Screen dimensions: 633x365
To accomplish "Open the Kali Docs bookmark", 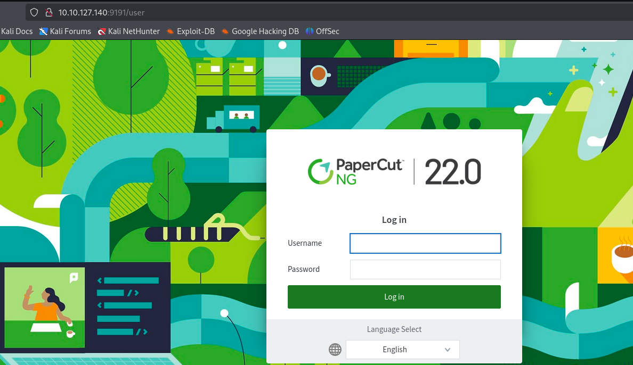I will point(17,31).
